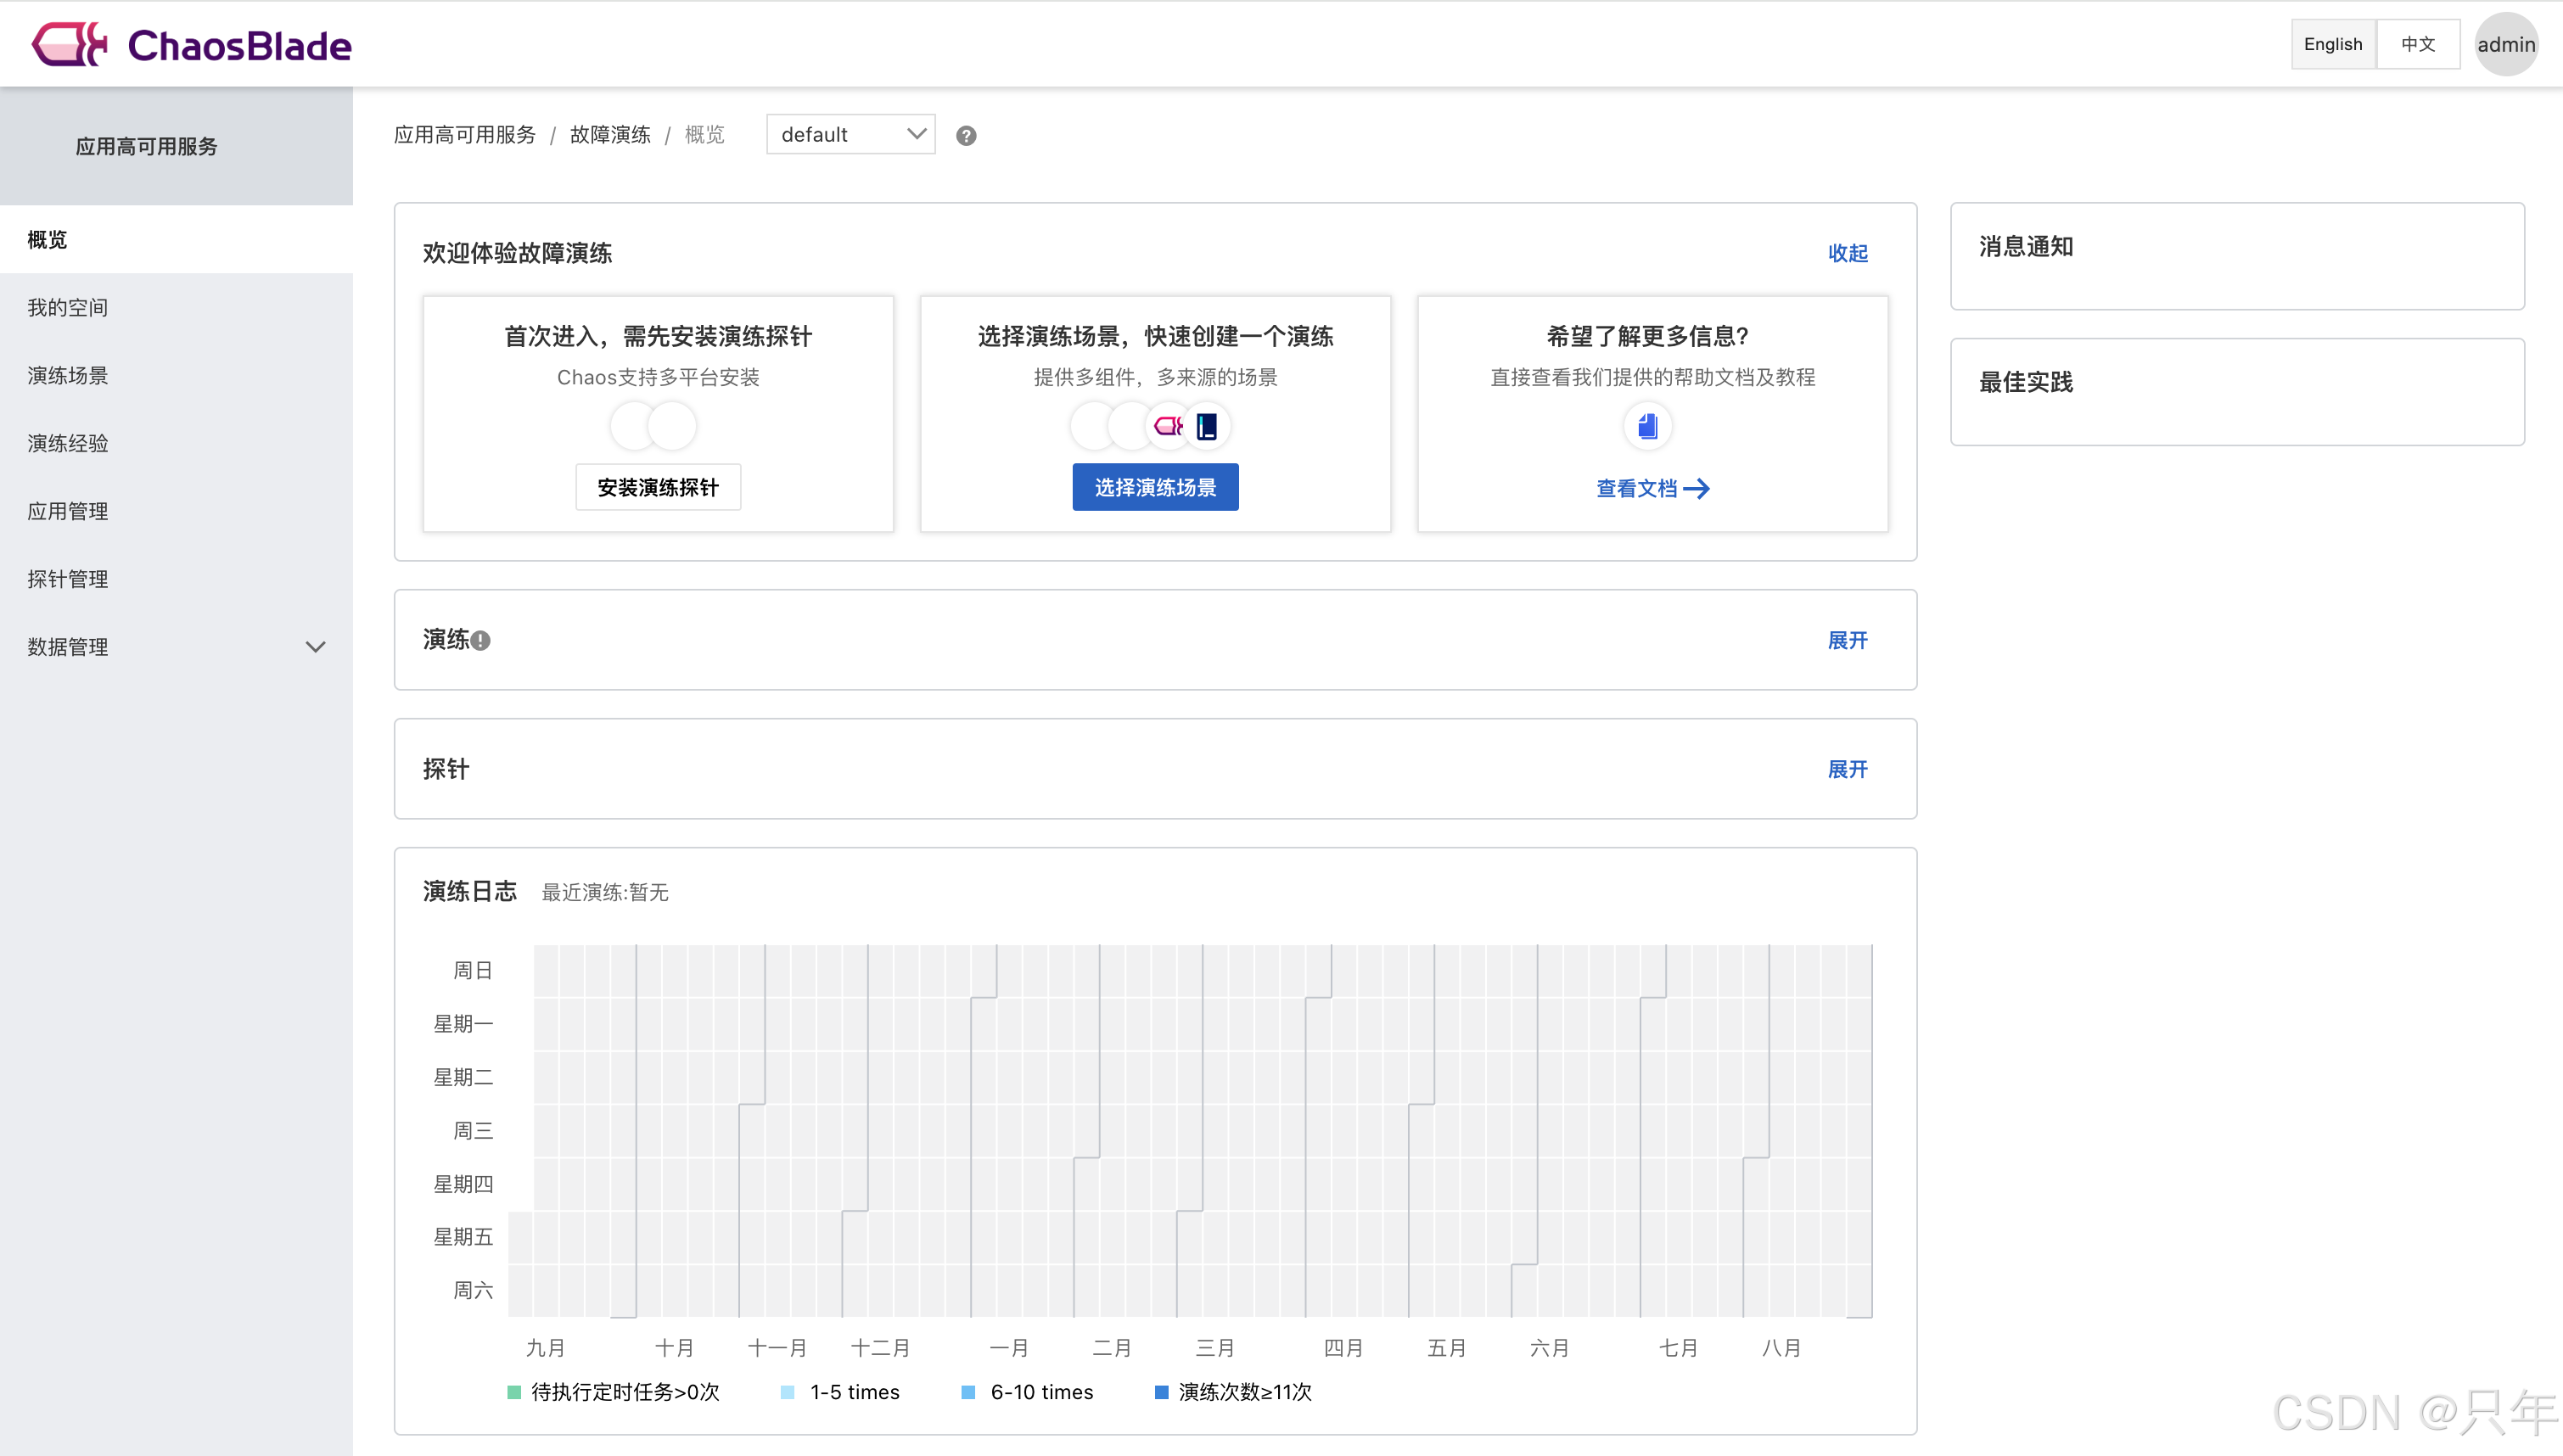
Task: Click the help question mark icon
Action: [965, 135]
